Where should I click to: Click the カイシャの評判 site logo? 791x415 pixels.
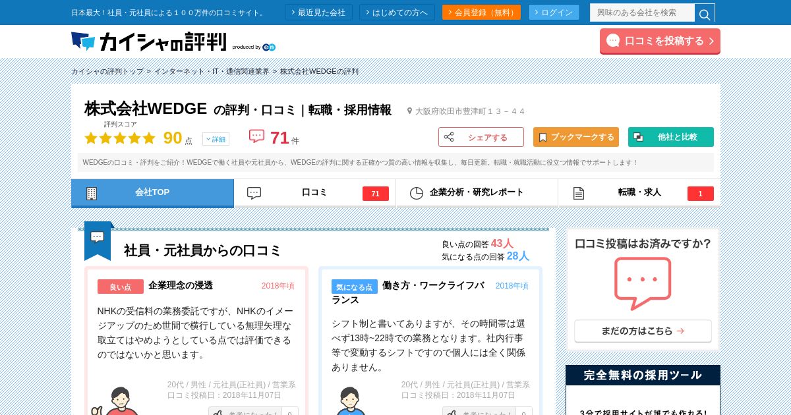(148, 41)
